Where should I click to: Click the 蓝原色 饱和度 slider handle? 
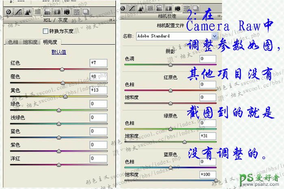click(215, 181)
